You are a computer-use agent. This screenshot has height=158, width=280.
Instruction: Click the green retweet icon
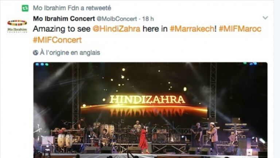[x=25, y=8]
